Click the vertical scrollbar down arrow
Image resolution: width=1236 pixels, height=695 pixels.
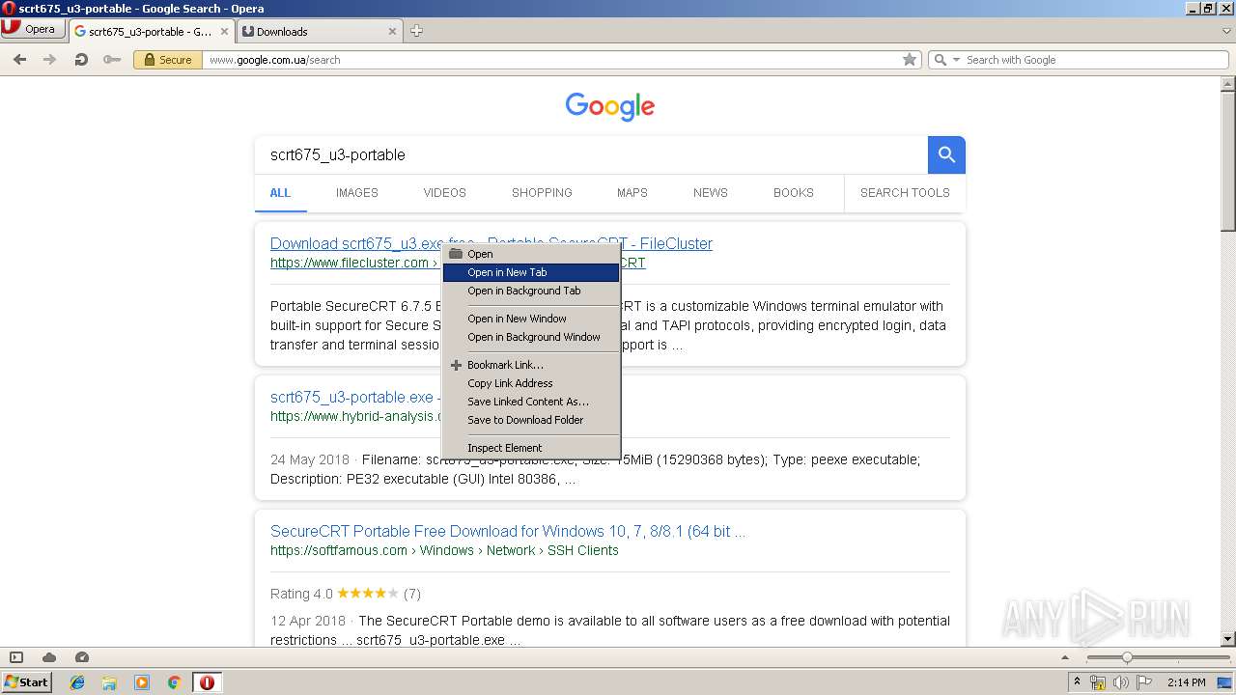(1228, 639)
